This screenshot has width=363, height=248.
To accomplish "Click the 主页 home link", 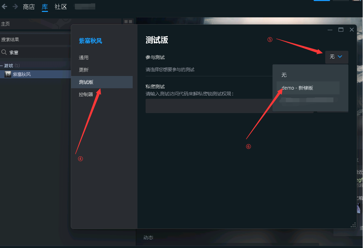I will [5, 24].
